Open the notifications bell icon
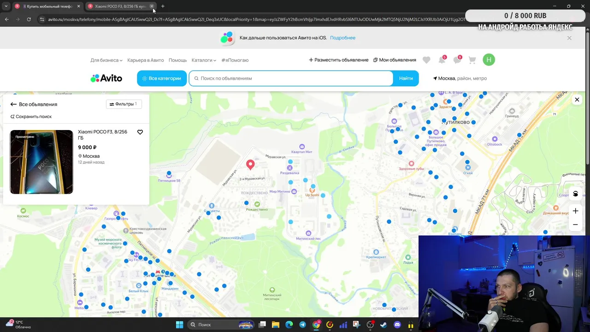 pyautogui.click(x=442, y=60)
